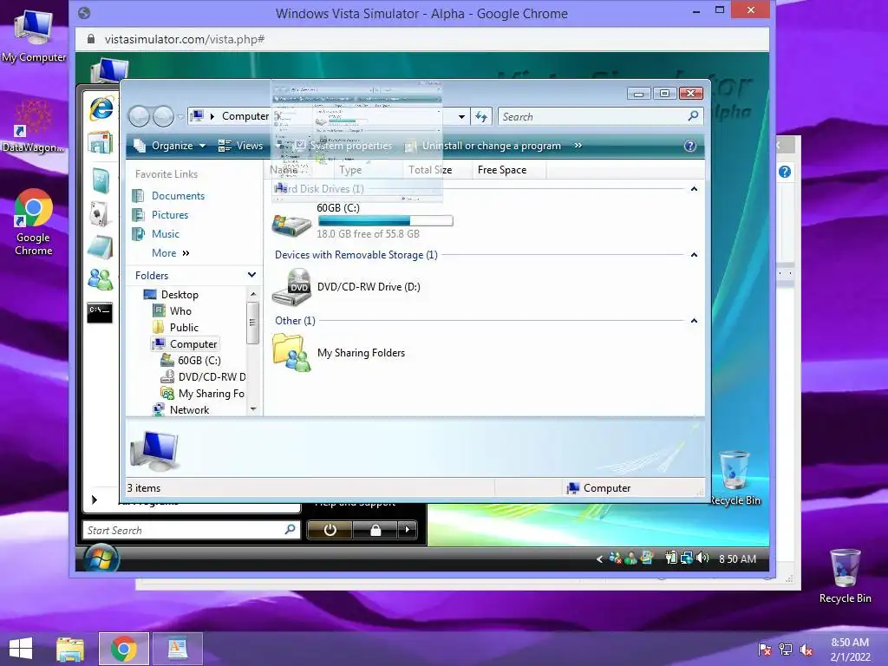
Task: Open Internet Explorer in the start menu
Action: (101, 108)
